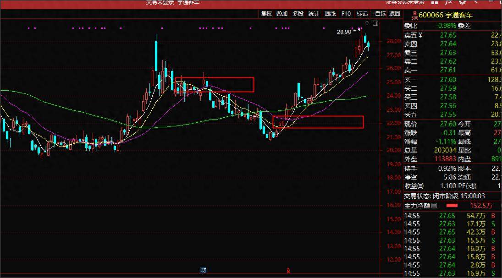
Task: Click the 12.00 price axis label
Action: pyautogui.click(x=394, y=259)
